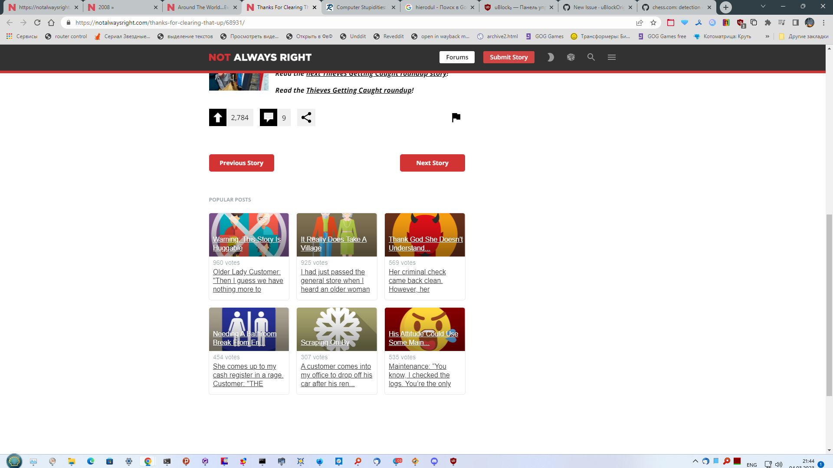
Task: Open the Chrome extensions puzzle icon
Action: (767, 23)
